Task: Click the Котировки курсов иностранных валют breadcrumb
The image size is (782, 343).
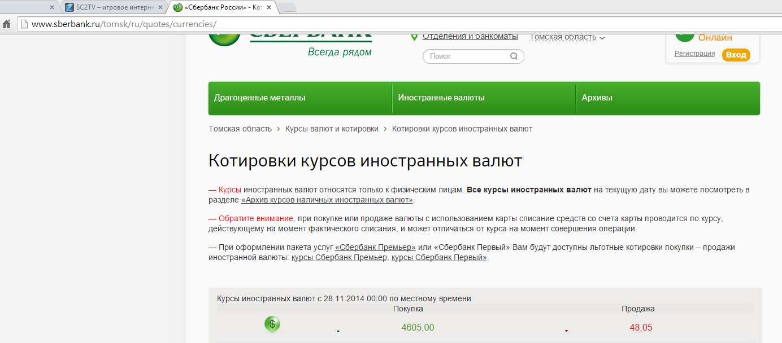Action: pos(462,129)
